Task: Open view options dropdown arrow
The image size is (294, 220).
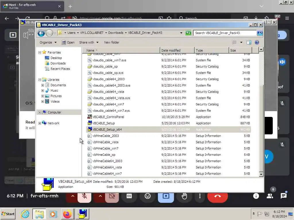Action: 241,42
